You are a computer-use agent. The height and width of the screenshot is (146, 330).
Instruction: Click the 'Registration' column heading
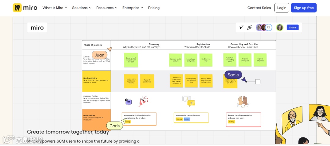coord(203,44)
